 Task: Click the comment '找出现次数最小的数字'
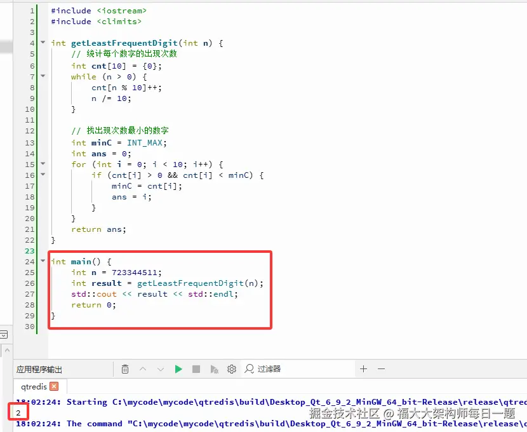tap(128, 130)
